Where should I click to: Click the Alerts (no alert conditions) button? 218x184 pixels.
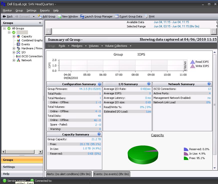click(x=68, y=174)
